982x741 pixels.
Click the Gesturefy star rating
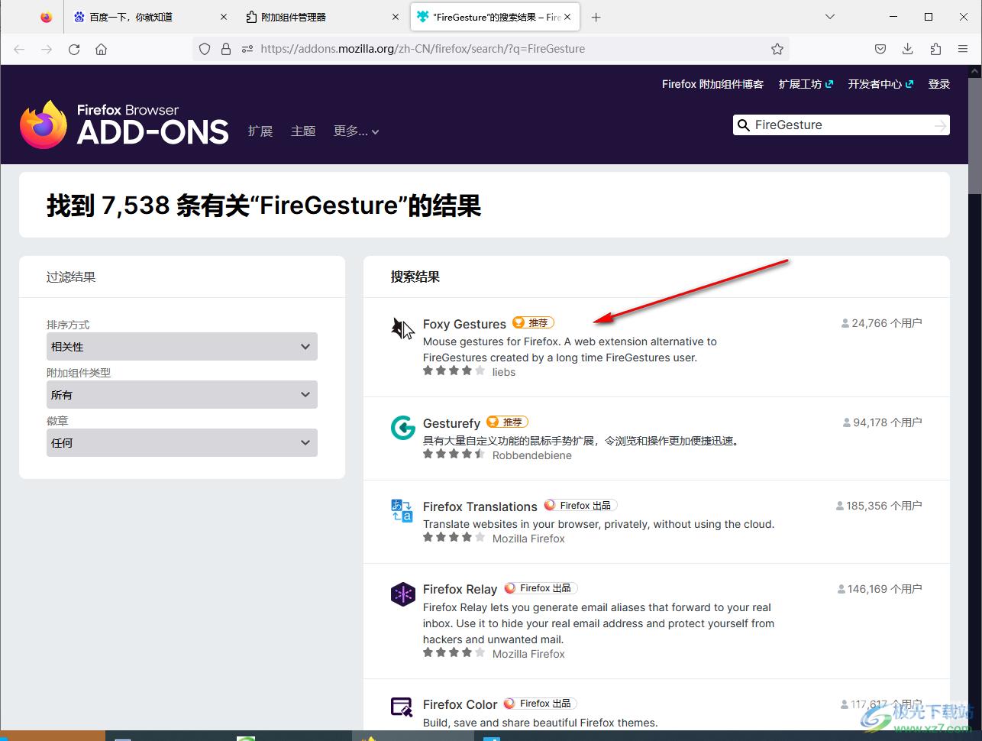click(x=454, y=455)
